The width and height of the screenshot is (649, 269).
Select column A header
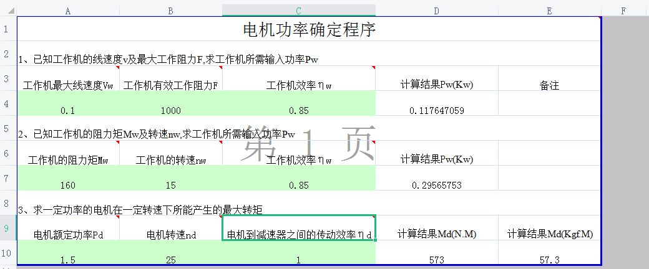[68, 11]
